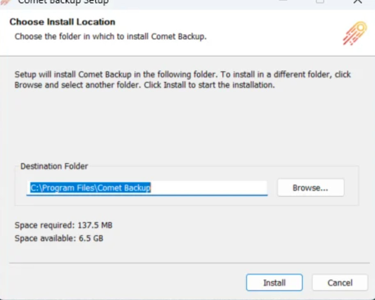Click the Space required 137.5 MB label
Viewport: 375px width, 300px height.
[64, 225]
